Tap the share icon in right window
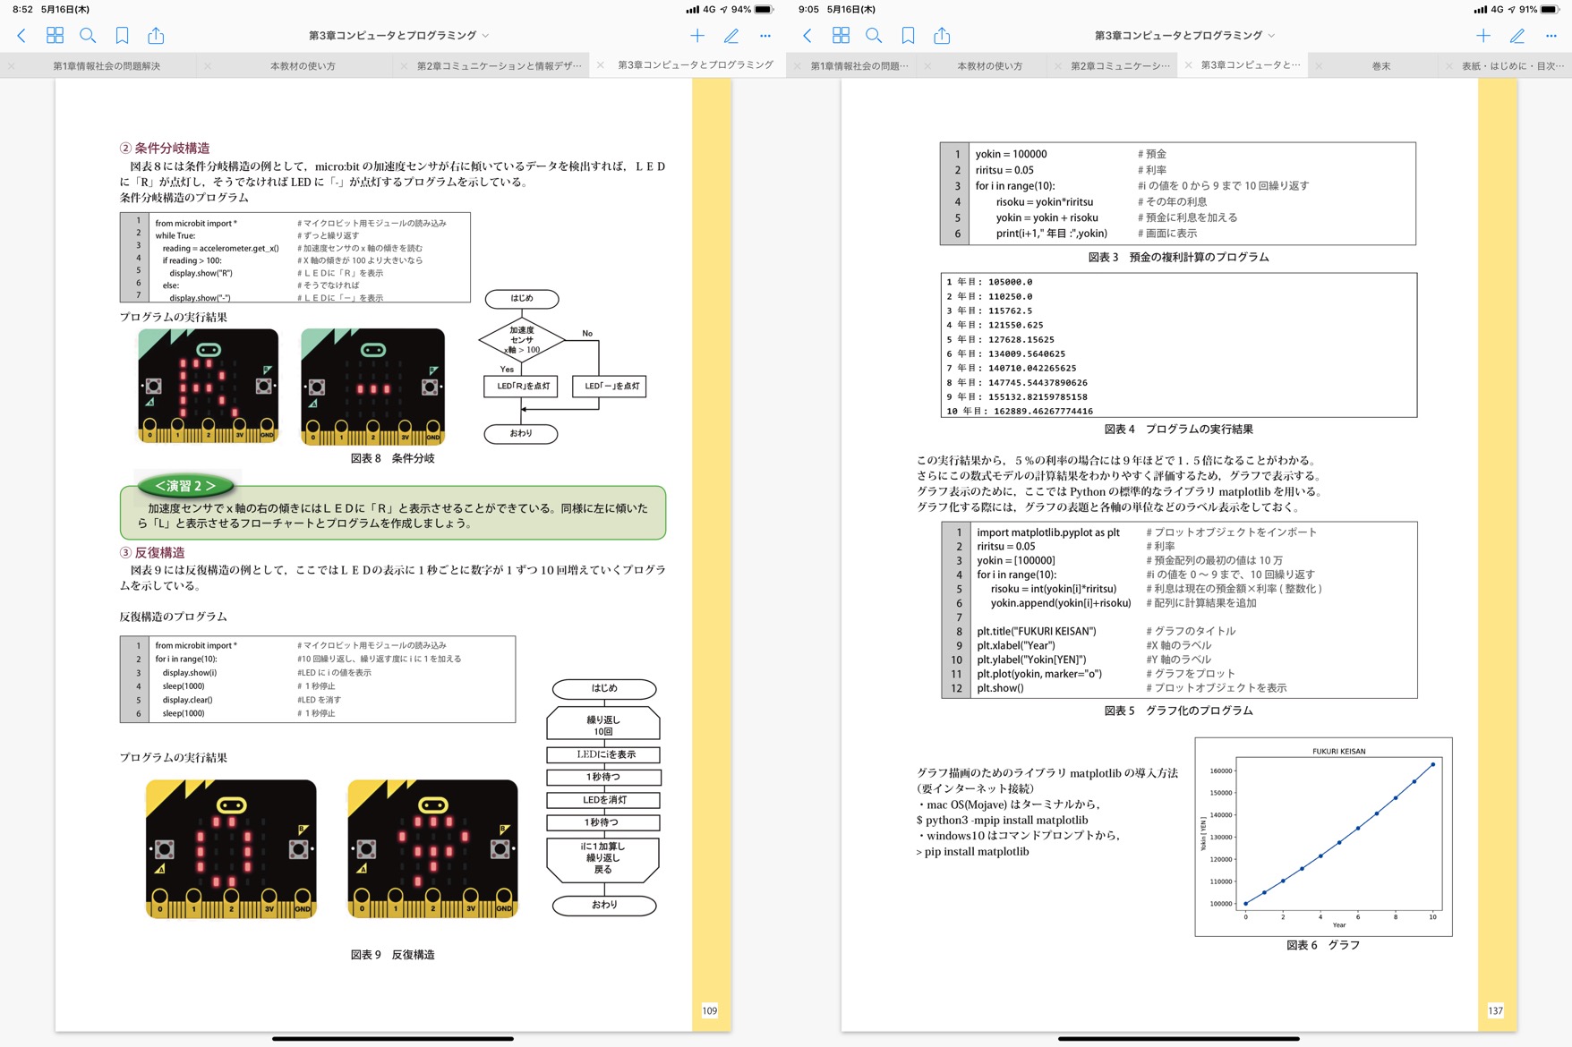This screenshot has width=1572, height=1047. (x=942, y=35)
